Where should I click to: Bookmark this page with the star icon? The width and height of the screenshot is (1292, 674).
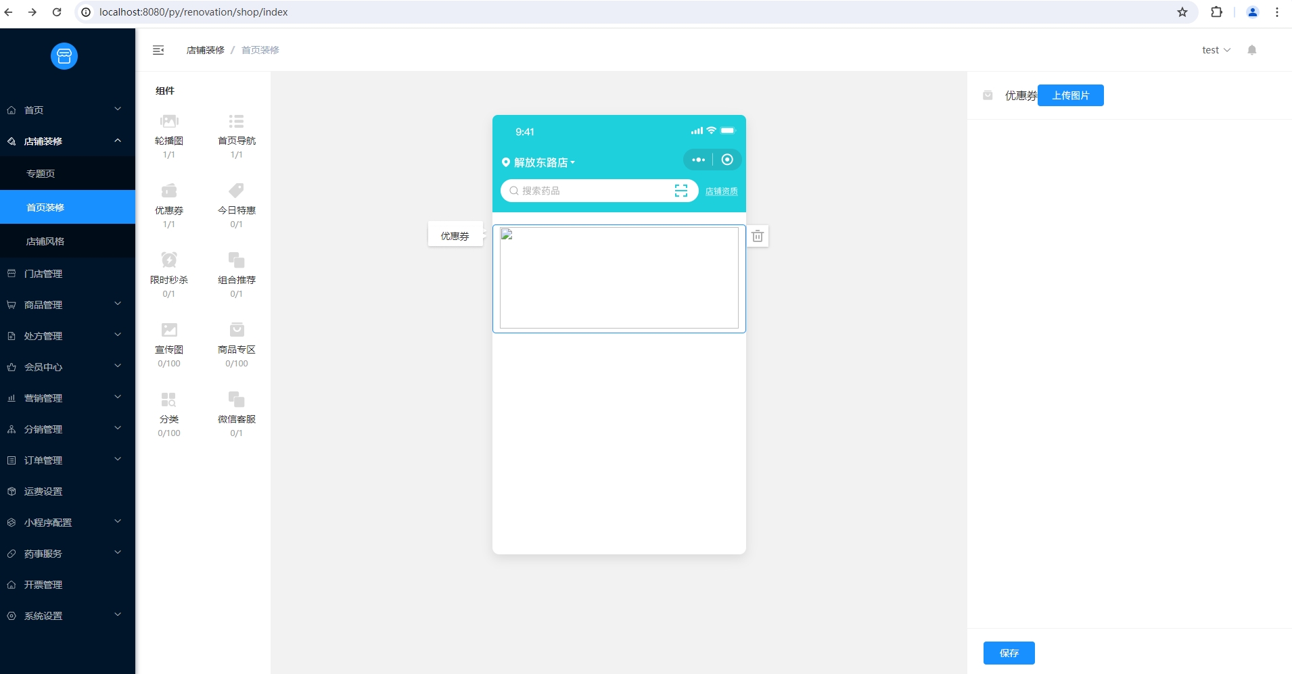click(1182, 12)
